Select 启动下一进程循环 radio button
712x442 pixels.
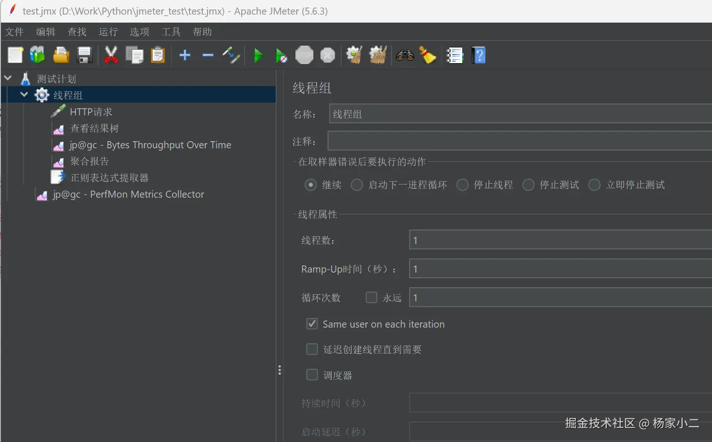pos(357,185)
